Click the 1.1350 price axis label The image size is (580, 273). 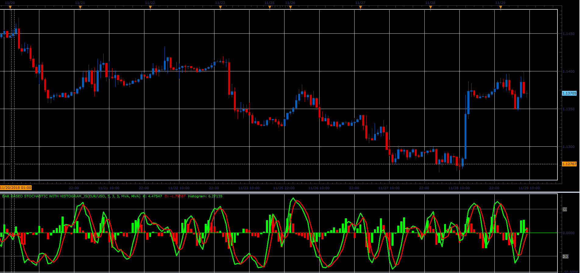pos(568,109)
